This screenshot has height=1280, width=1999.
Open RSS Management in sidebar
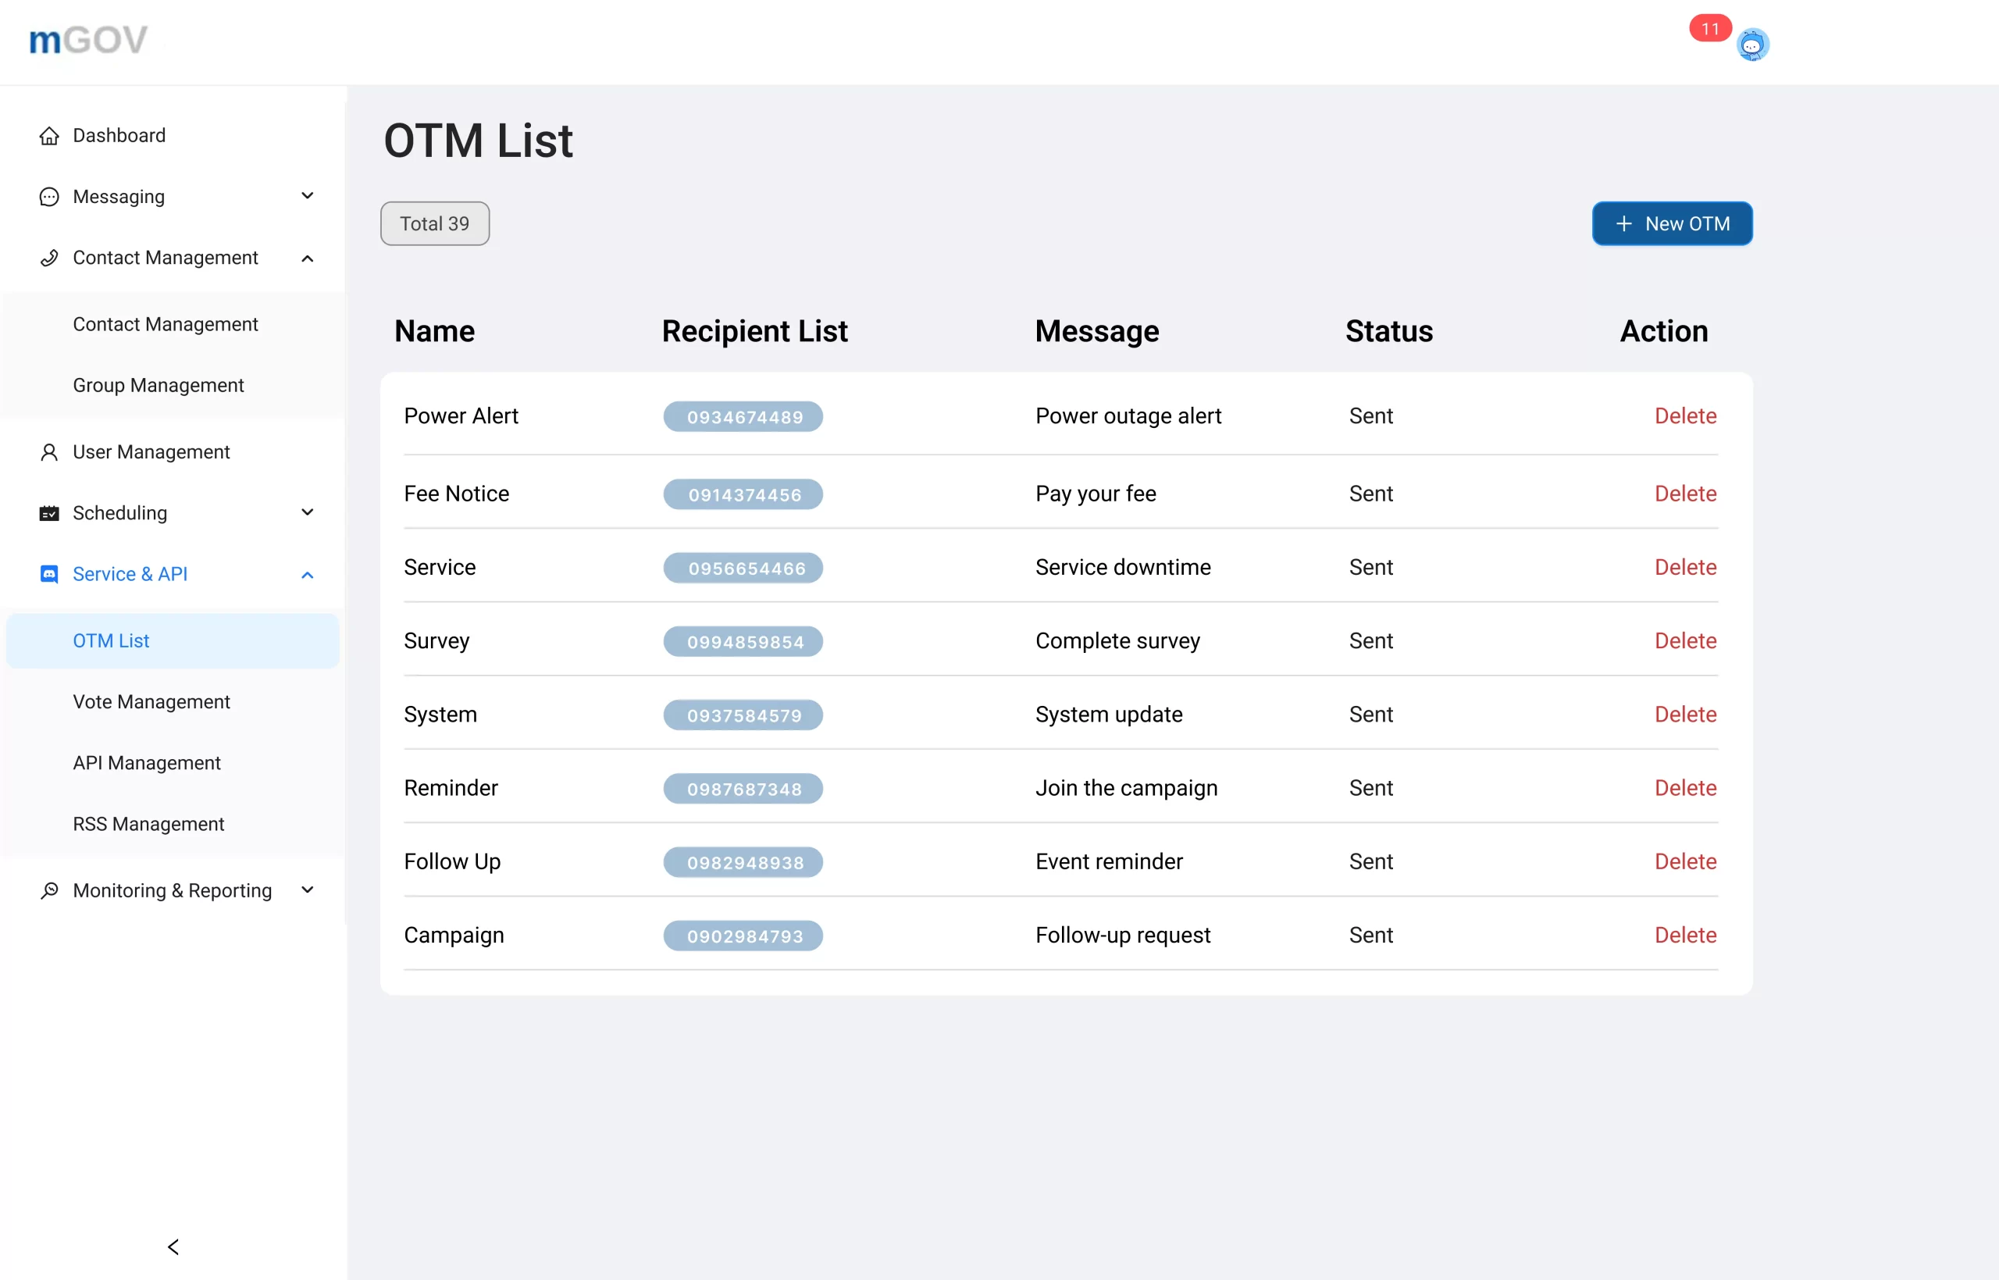pos(148,824)
